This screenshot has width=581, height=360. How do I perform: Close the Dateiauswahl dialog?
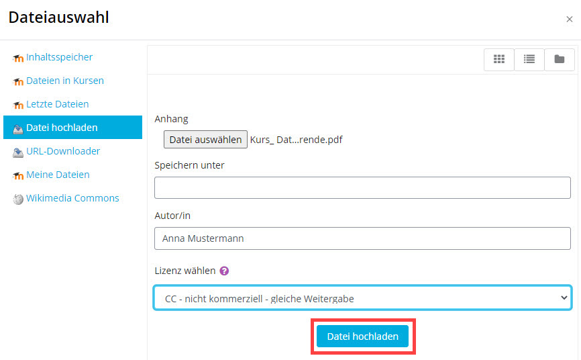[x=570, y=19]
